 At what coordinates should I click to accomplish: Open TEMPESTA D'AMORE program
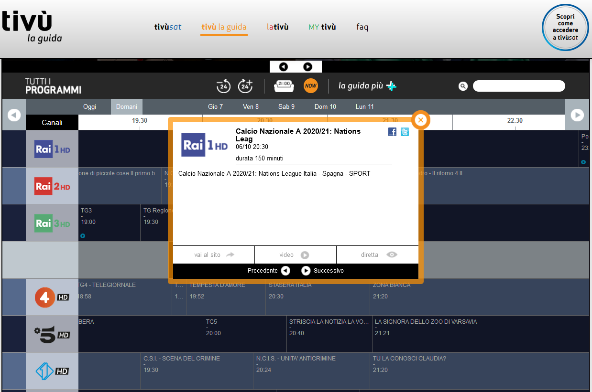pyautogui.click(x=226, y=297)
